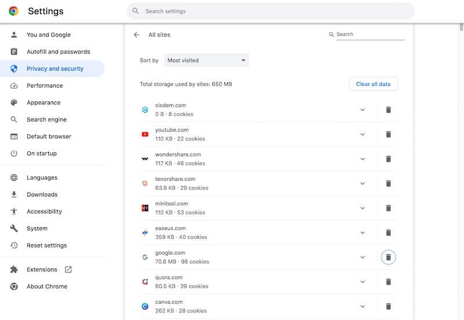
Task: Open Autofill and passwords section
Action: (52, 52)
